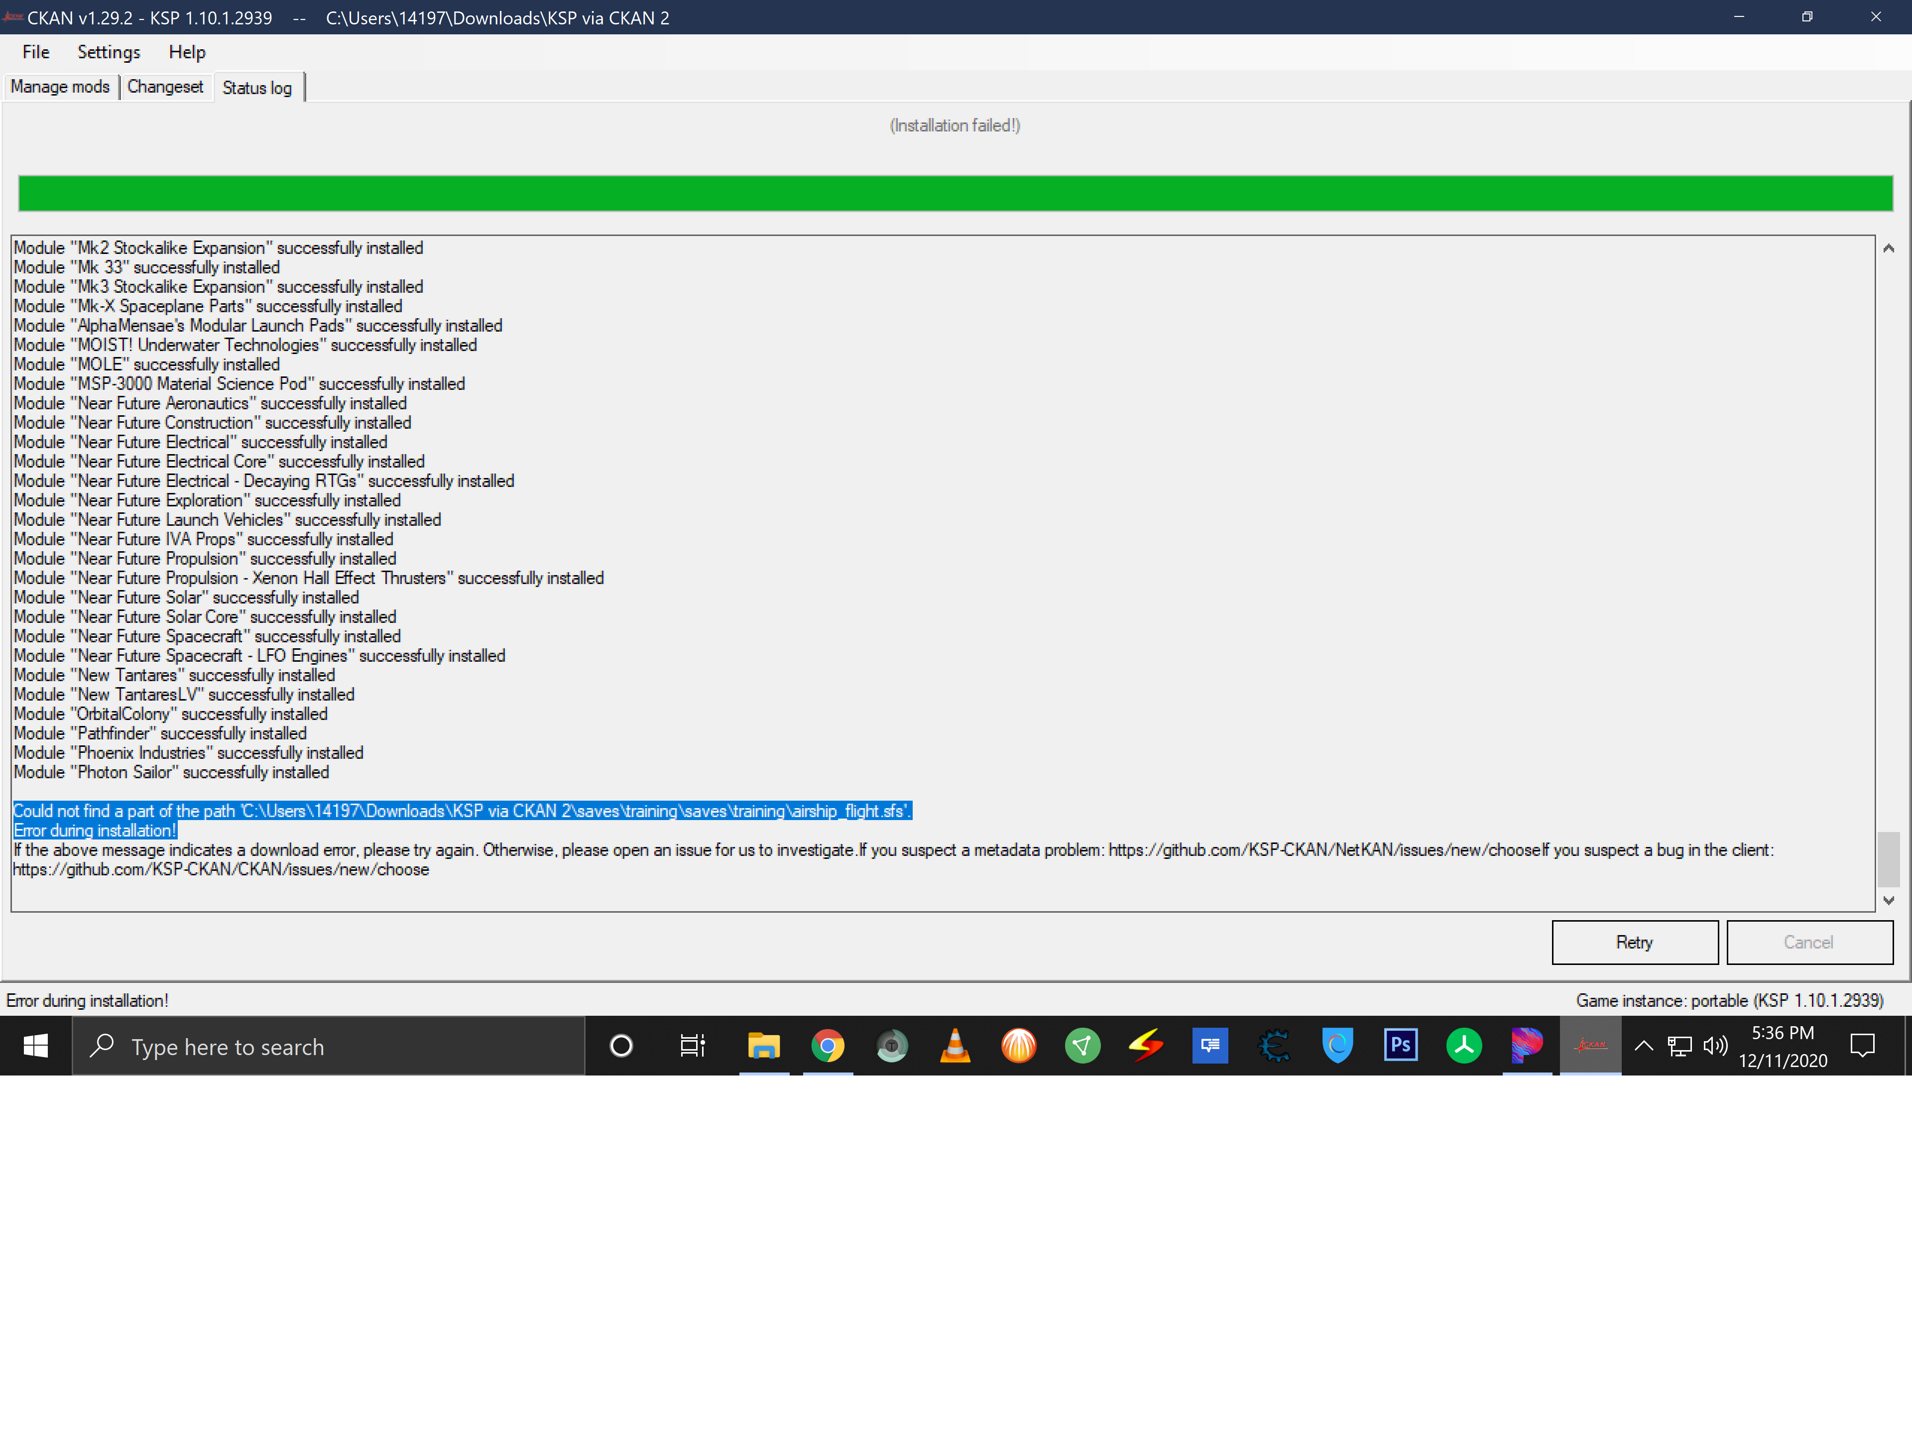Open the volume speaker icon

[1715, 1046]
